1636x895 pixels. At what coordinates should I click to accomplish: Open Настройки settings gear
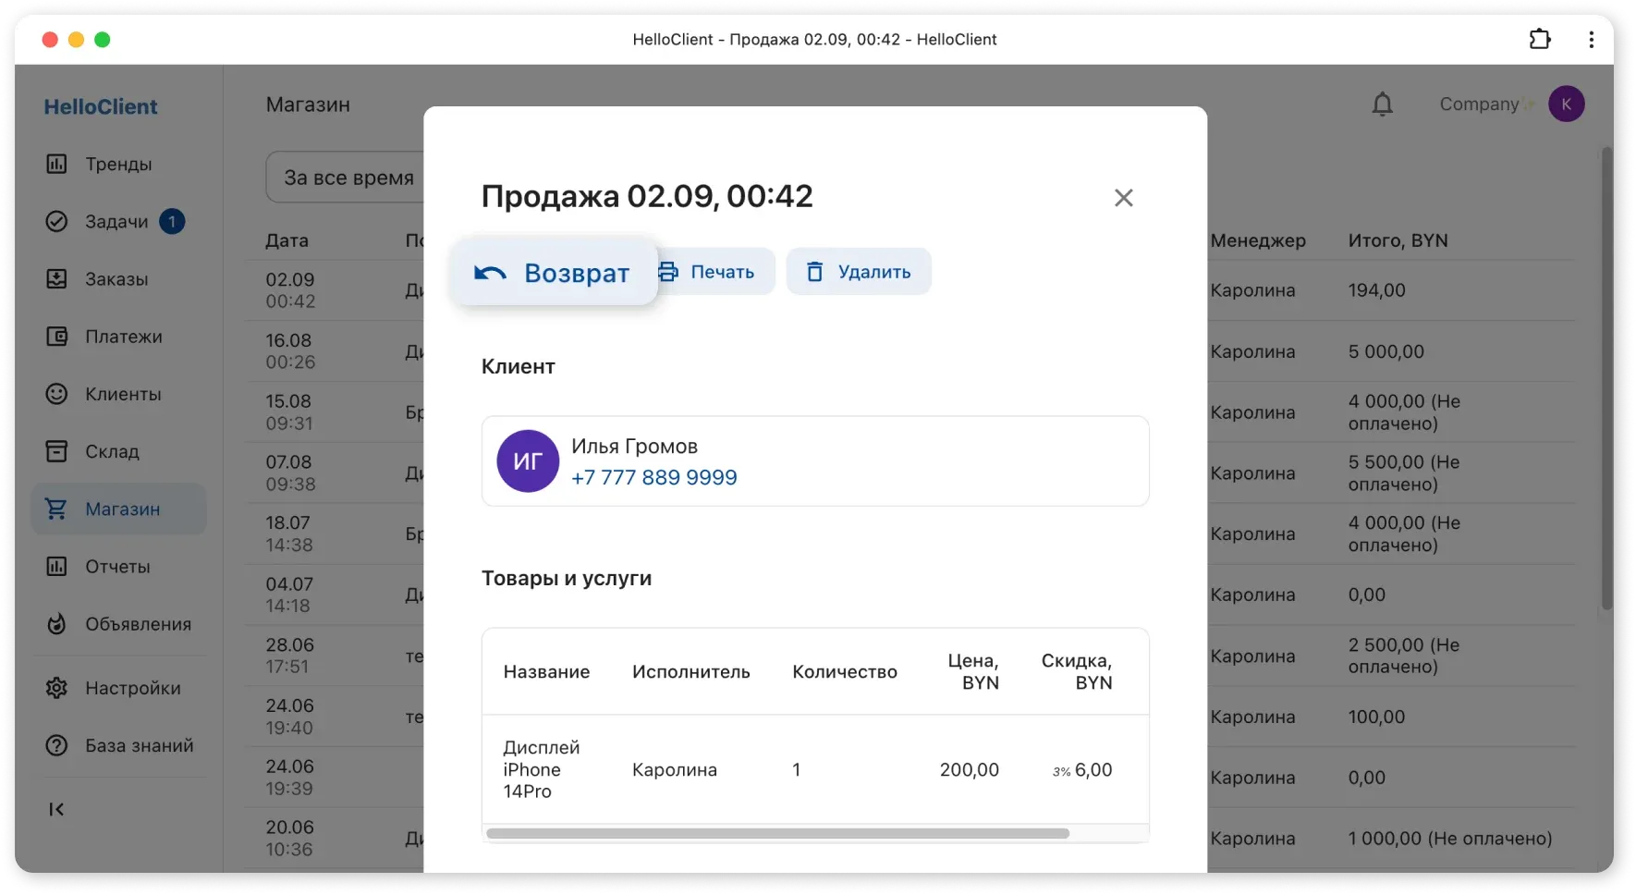tap(133, 687)
